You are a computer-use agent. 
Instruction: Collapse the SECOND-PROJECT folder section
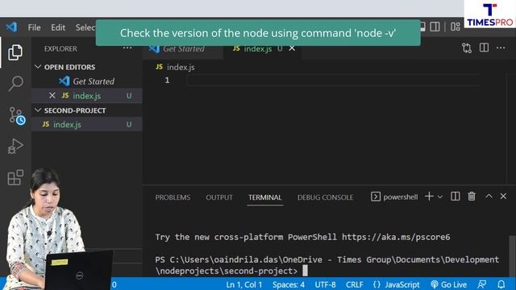pos(38,110)
